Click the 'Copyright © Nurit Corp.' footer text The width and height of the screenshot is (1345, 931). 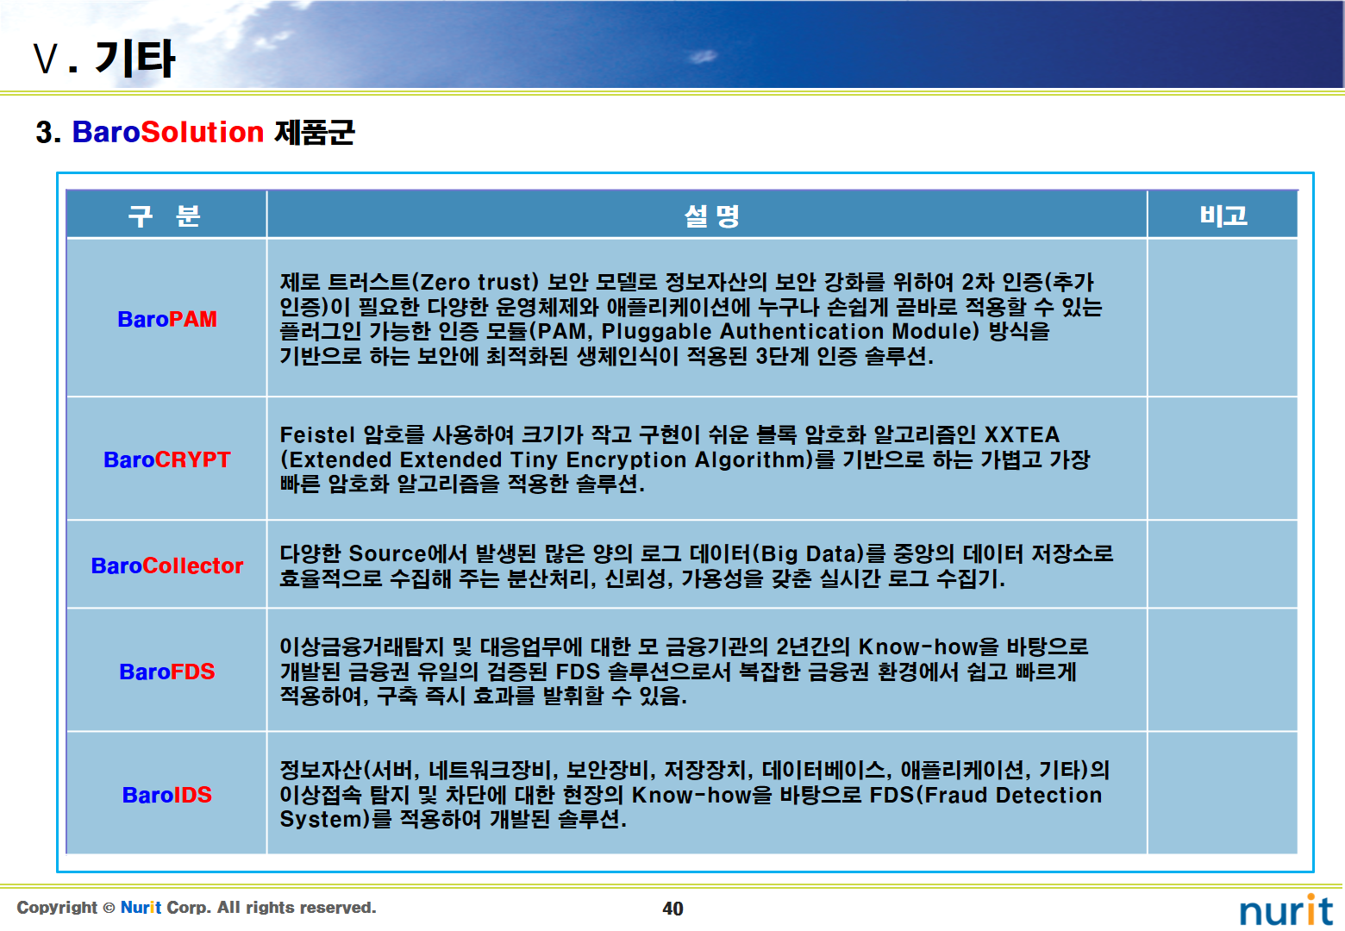click(197, 907)
